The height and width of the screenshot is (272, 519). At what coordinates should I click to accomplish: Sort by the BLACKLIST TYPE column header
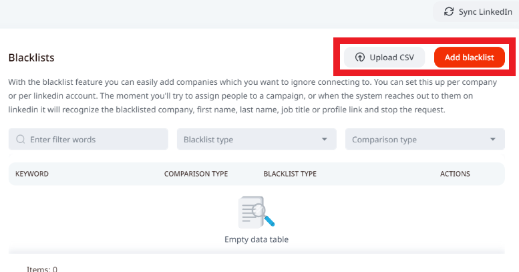290,174
